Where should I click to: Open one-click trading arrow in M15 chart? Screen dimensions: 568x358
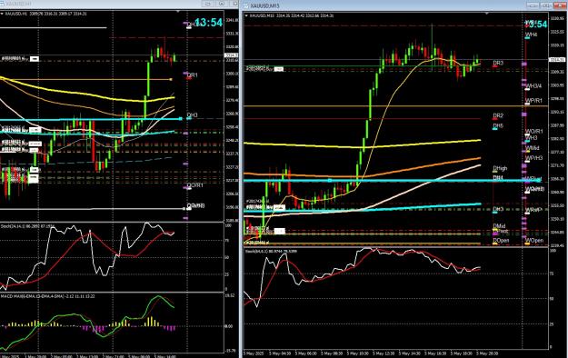(247, 16)
